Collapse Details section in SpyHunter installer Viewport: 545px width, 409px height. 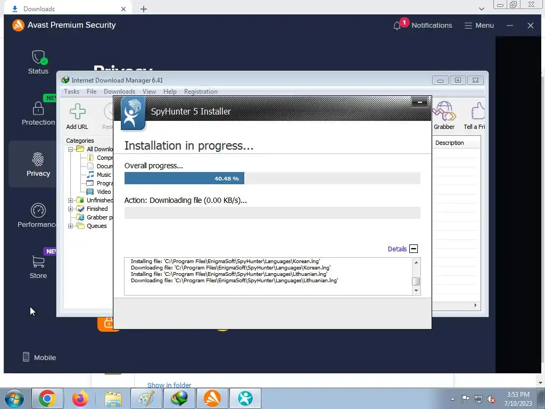coord(414,249)
